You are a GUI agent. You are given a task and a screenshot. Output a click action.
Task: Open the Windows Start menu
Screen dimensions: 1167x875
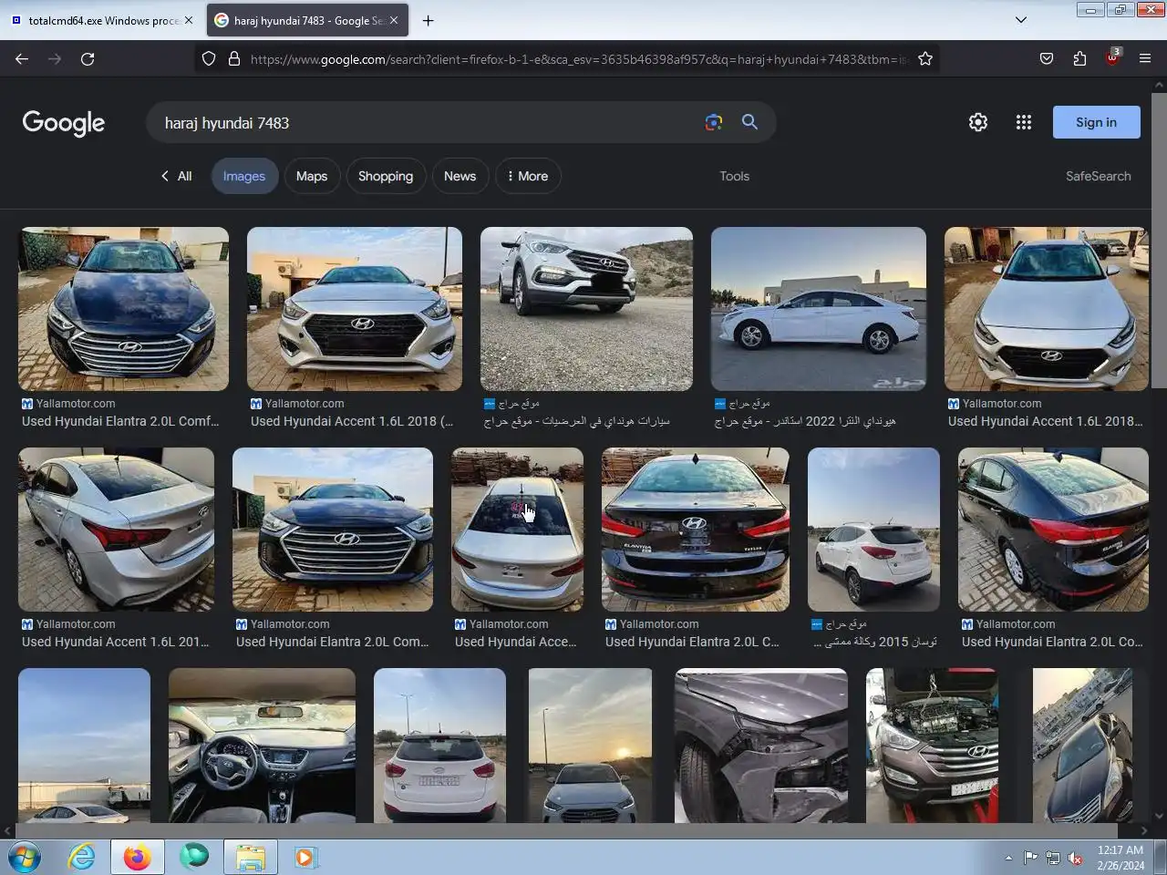coord(25,857)
